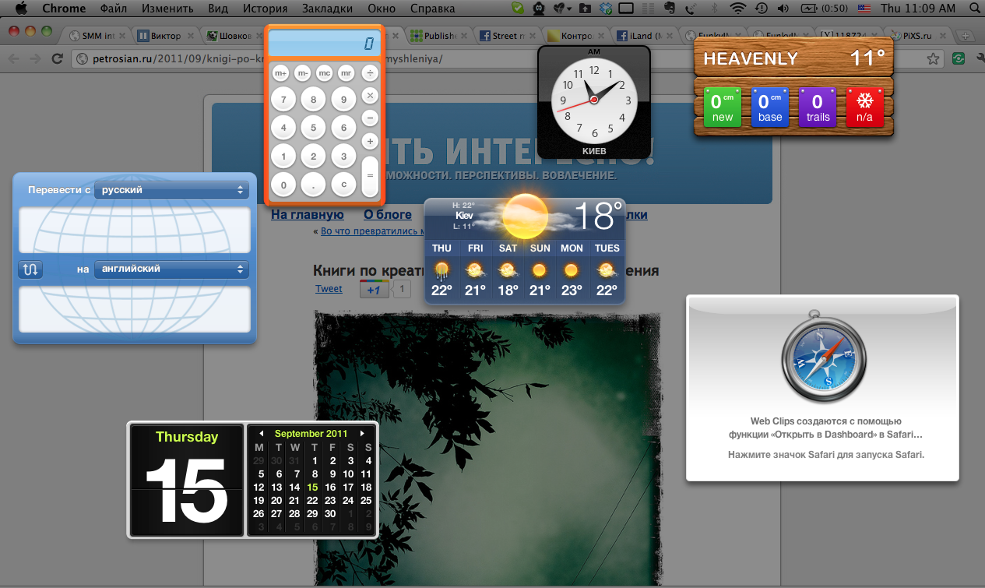Click the divide key on the calculator

[371, 73]
